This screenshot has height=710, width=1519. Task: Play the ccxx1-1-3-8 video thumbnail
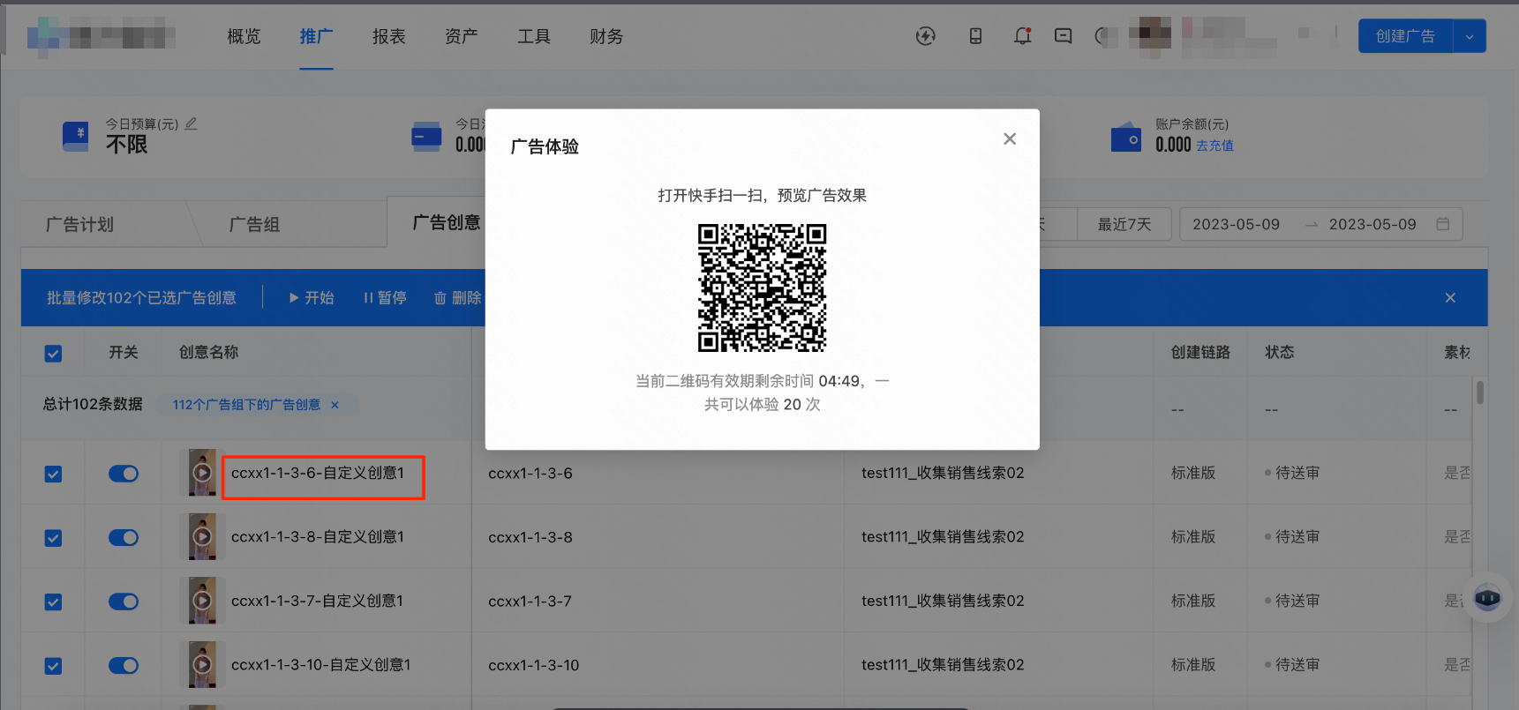pyautogui.click(x=202, y=536)
